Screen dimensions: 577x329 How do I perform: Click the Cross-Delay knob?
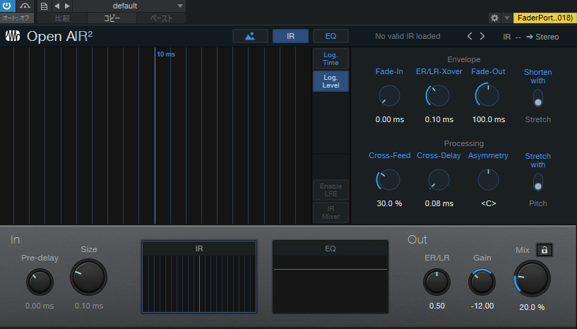(439, 179)
